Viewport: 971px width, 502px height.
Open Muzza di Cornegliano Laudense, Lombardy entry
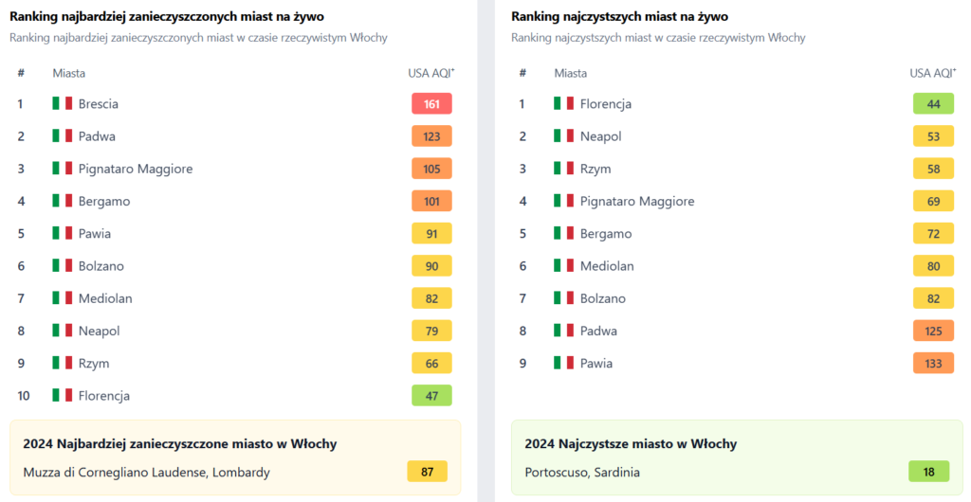pyautogui.click(x=146, y=472)
